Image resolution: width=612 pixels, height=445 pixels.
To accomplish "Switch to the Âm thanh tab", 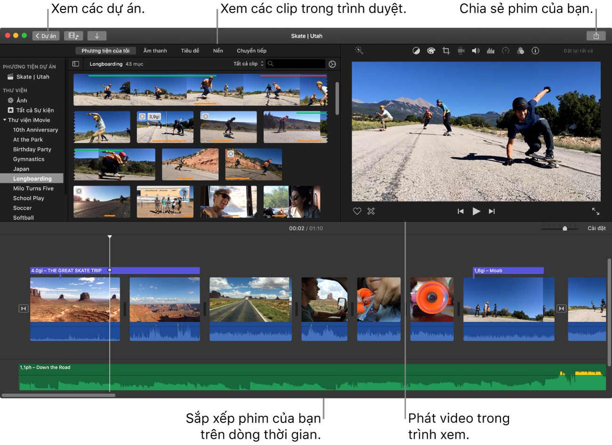I will 155,51.
